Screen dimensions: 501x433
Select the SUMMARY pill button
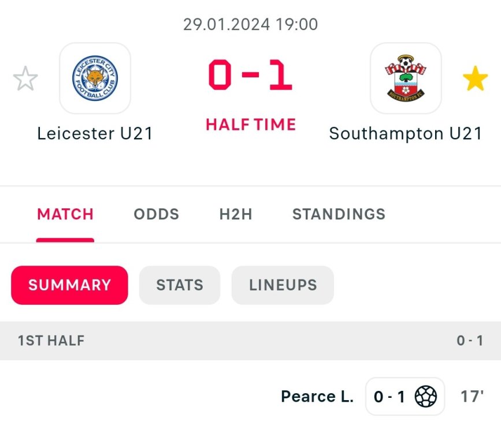(69, 285)
